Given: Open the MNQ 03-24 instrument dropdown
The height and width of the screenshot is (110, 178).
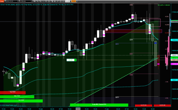Looking at the screenshot, I should (12, 1).
